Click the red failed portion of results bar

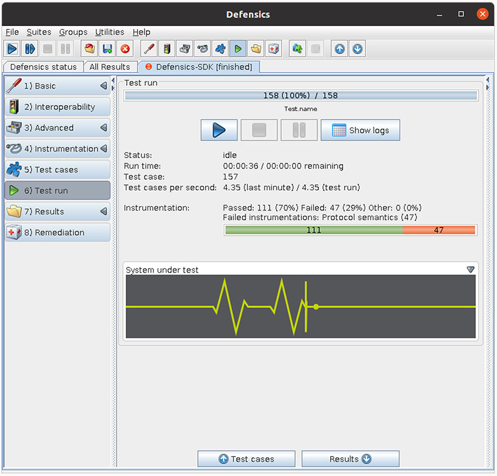[x=438, y=230]
